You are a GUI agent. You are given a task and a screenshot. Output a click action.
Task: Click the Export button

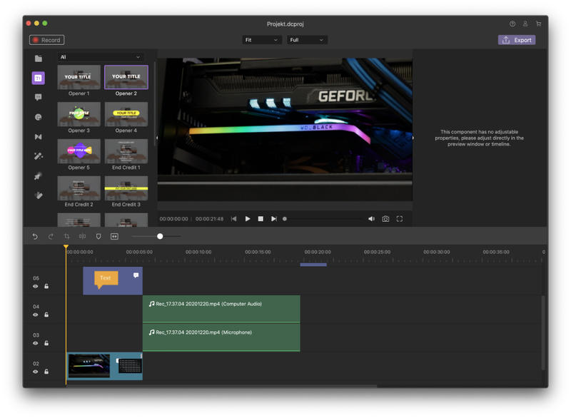click(x=516, y=40)
